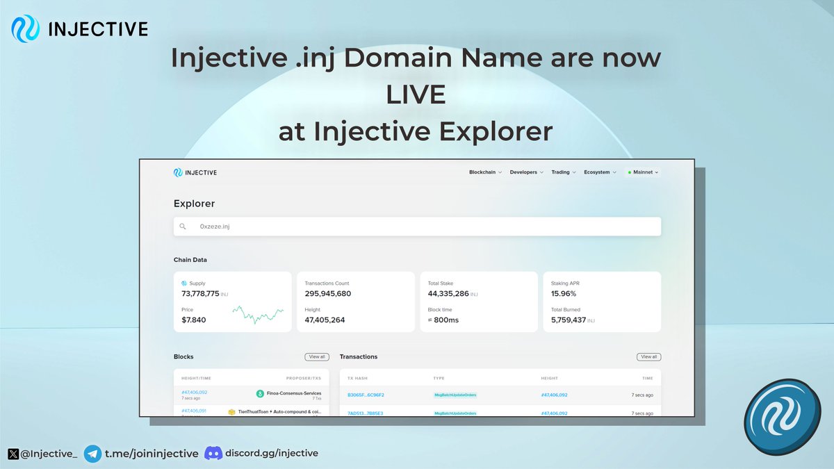Click the t.me/joininjective link
The image size is (834, 469).
click(x=151, y=454)
